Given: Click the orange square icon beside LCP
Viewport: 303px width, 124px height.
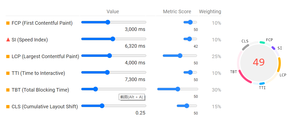Looking at the screenshot, I should pyautogui.click(x=8, y=57).
